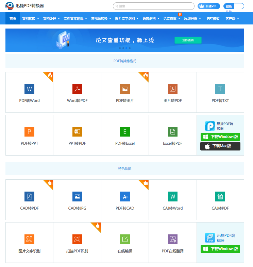Choose the PPT转PDF tool icon
The height and width of the screenshot is (267, 253).
pos(77,131)
